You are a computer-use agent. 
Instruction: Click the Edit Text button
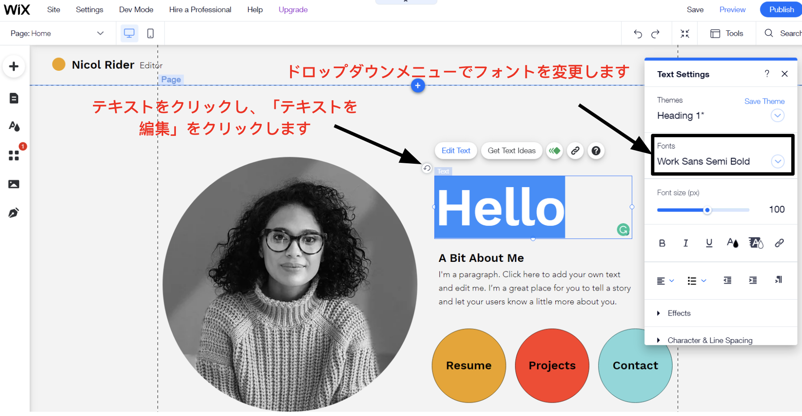coord(456,151)
